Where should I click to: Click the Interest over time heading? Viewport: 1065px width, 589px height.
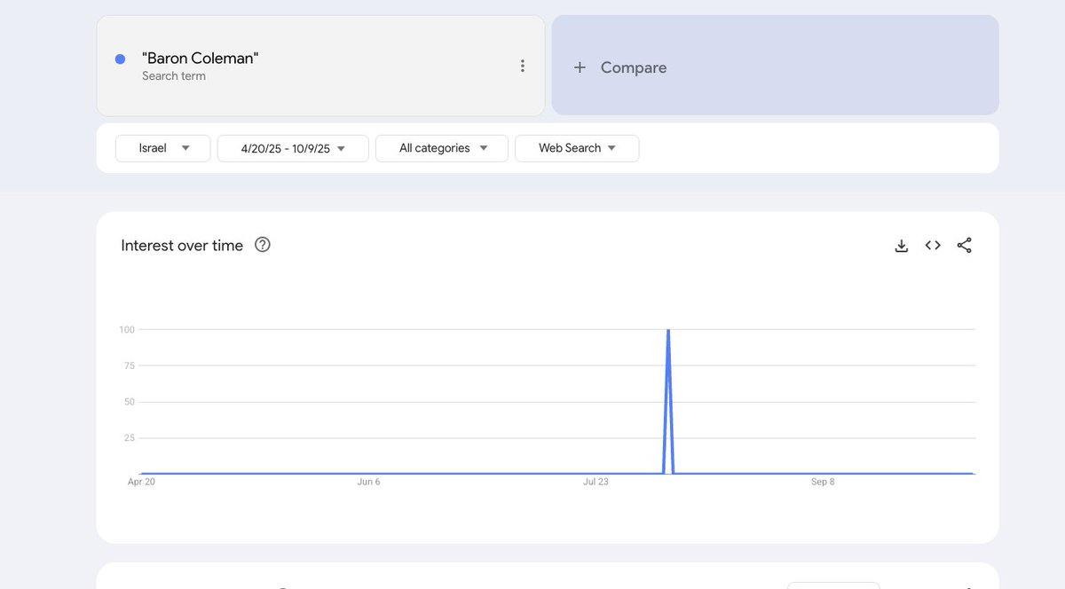182,246
